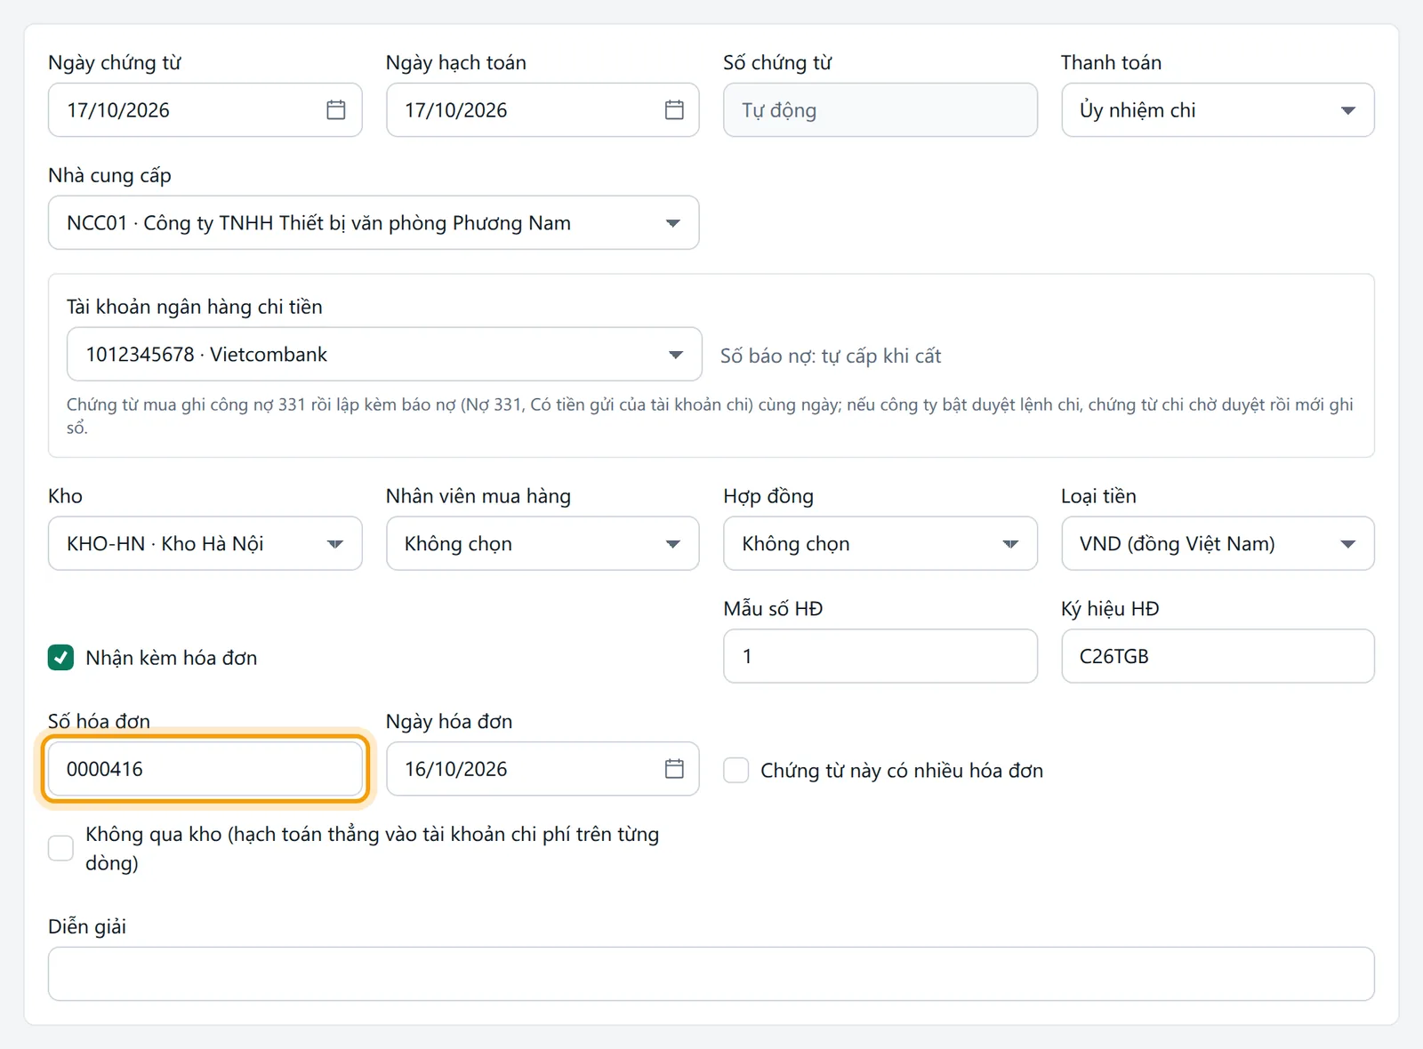Click Ngày hóa đơn date input 16/10/2026

(x=543, y=769)
